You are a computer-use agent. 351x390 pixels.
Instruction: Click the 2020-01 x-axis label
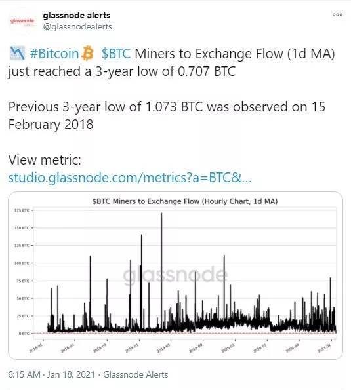(228, 347)
